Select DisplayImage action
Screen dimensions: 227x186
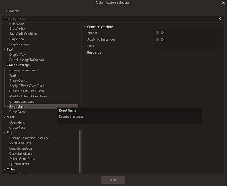(x=19, y=44)
